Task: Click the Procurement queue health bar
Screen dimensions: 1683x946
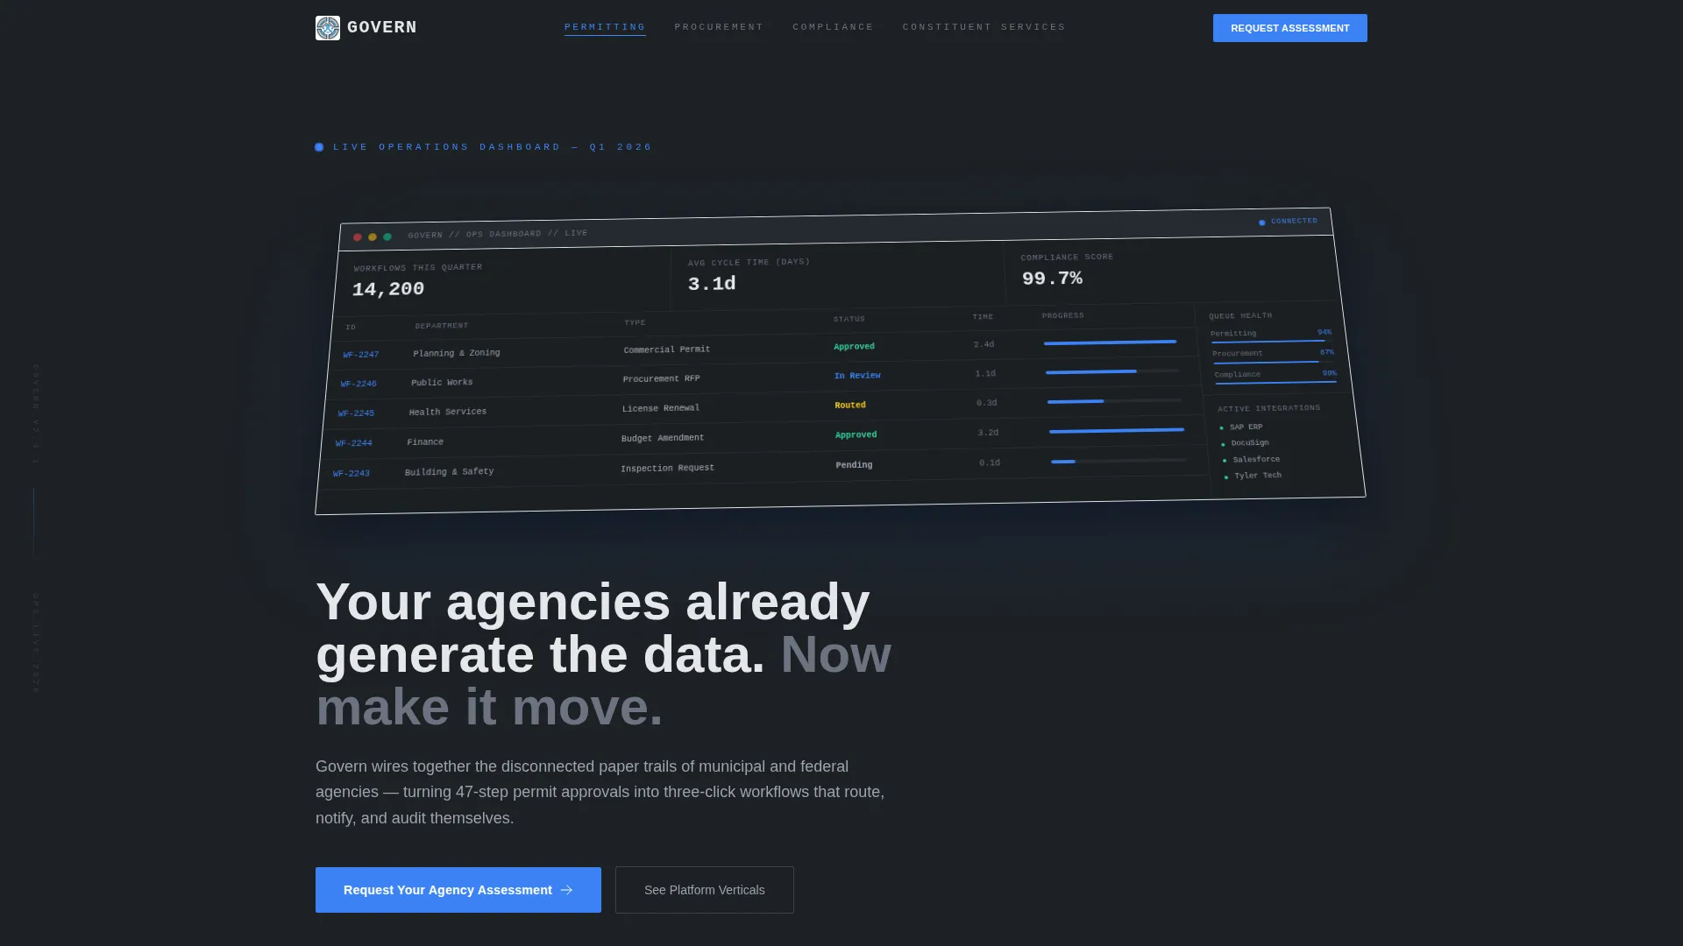Action: [1274, 361]
